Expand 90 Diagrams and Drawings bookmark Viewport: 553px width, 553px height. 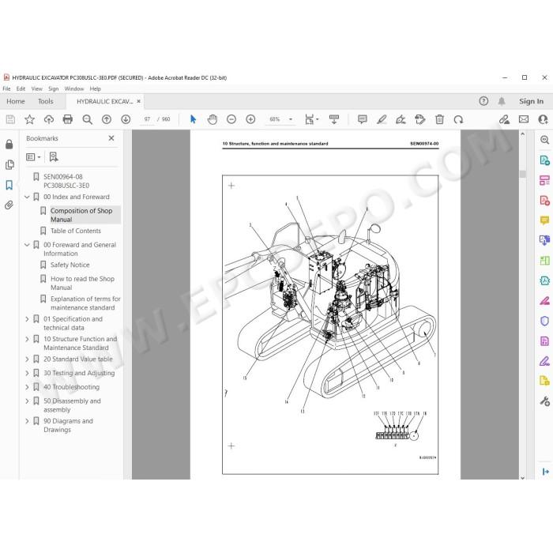tap(27, 421)
